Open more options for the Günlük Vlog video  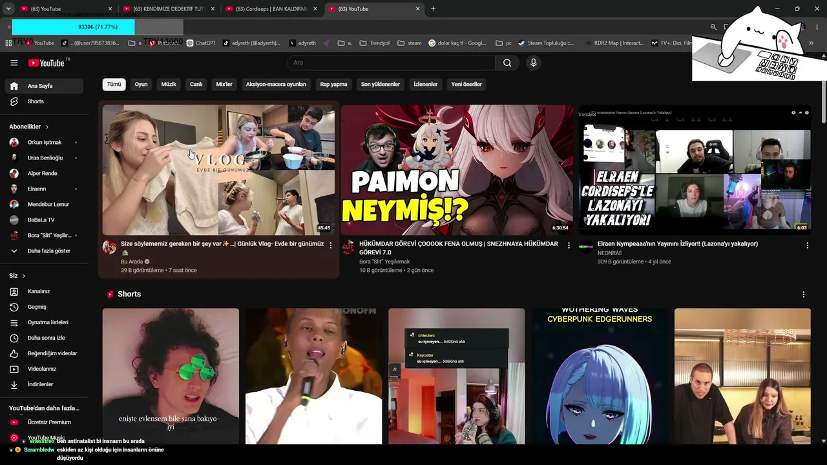[331, 245]
